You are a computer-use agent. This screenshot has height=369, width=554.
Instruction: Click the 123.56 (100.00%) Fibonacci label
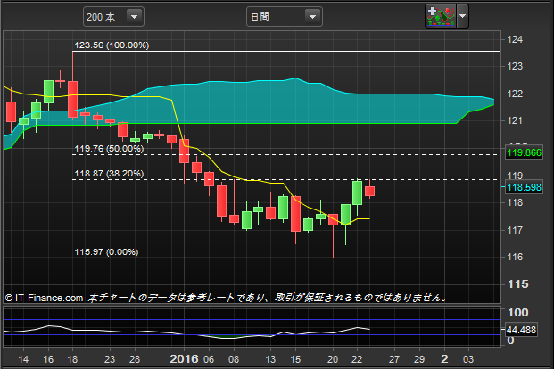[112, 45]
